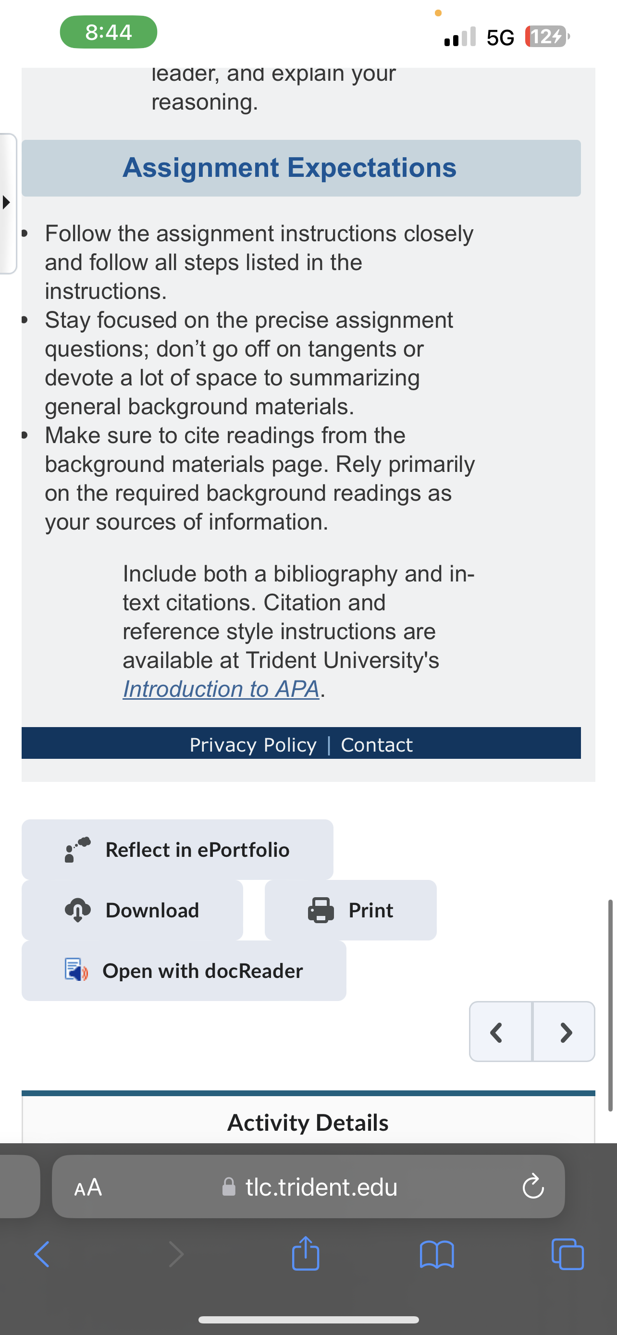Screen dimensions: 617x1335
Task: Open Safari bookmarks book icon
Action: click(437, 1255)
